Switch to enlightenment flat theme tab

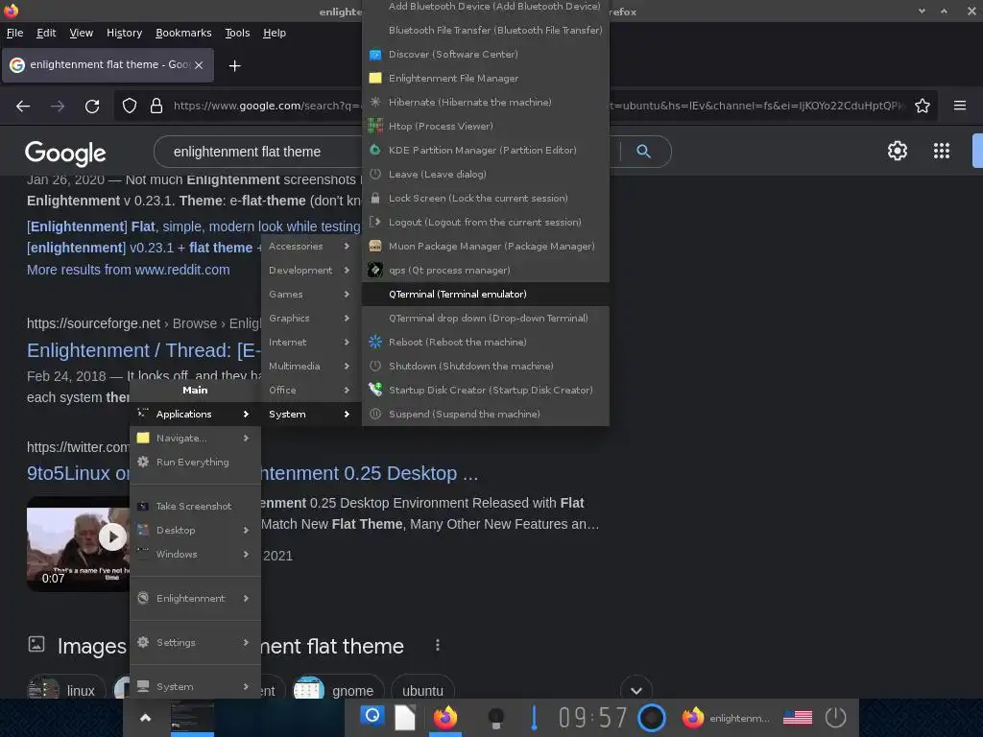(108, 65)
